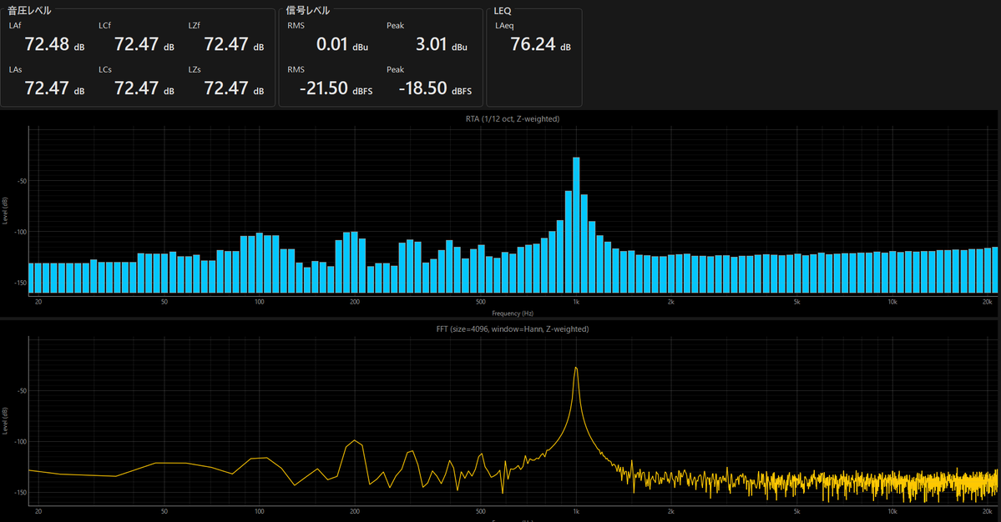Select the 72.47 dB value under LCf
The image size is (1001, 522).
(144, 44)
